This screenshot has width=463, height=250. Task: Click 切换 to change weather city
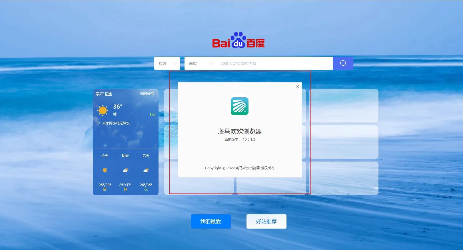click(108, 94)
